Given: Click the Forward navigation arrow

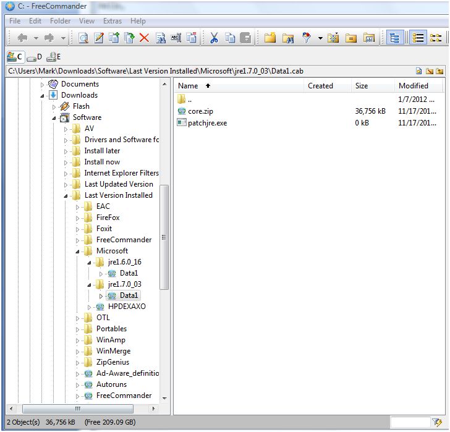Looking at the screenshot, I should tap(49, 38).
